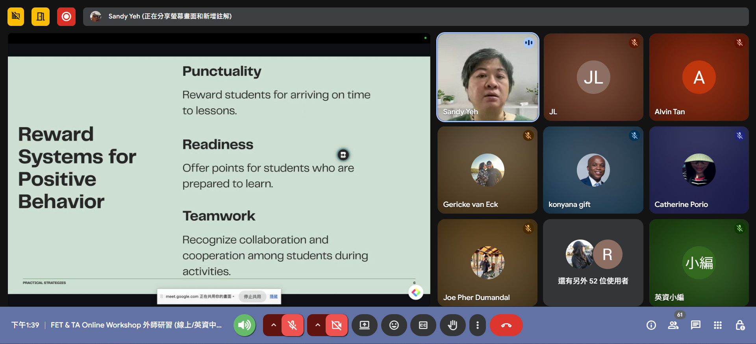Click the red recording indicator button
The width and height of the screenshot is (756, 344).
66,16
